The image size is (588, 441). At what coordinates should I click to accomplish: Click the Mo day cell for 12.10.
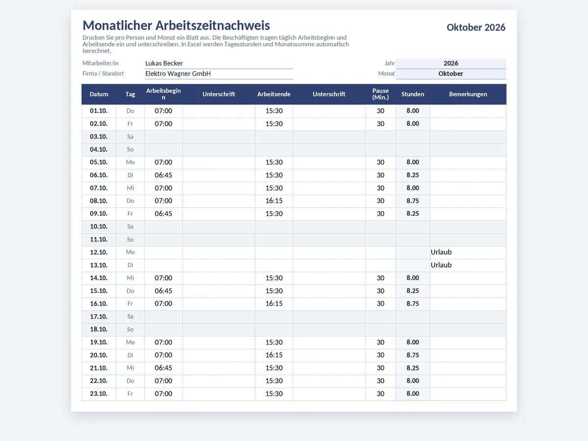tap(130, 252)
